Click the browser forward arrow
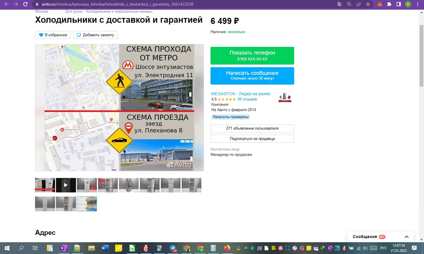This screenshot has height=254, width=424. tap(16, 4)
